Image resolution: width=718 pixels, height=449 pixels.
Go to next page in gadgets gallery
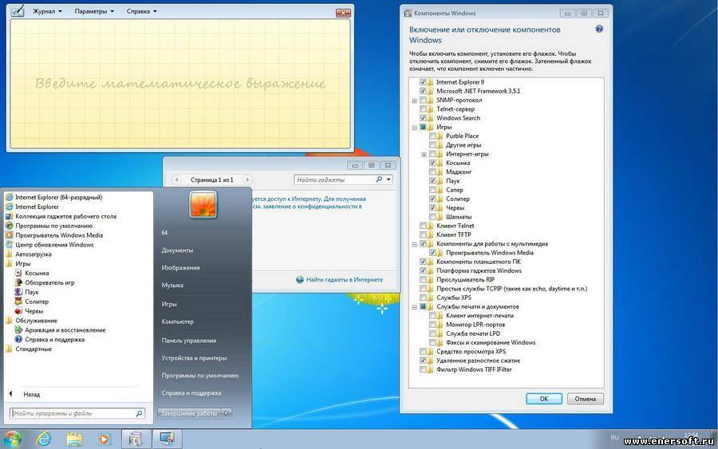click(247, 180)
